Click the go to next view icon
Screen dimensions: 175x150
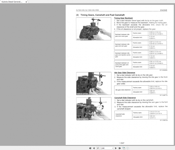[x=124, y=148]
